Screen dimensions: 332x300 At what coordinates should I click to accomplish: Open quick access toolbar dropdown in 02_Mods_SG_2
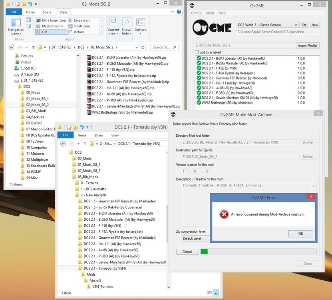point(36,4)
